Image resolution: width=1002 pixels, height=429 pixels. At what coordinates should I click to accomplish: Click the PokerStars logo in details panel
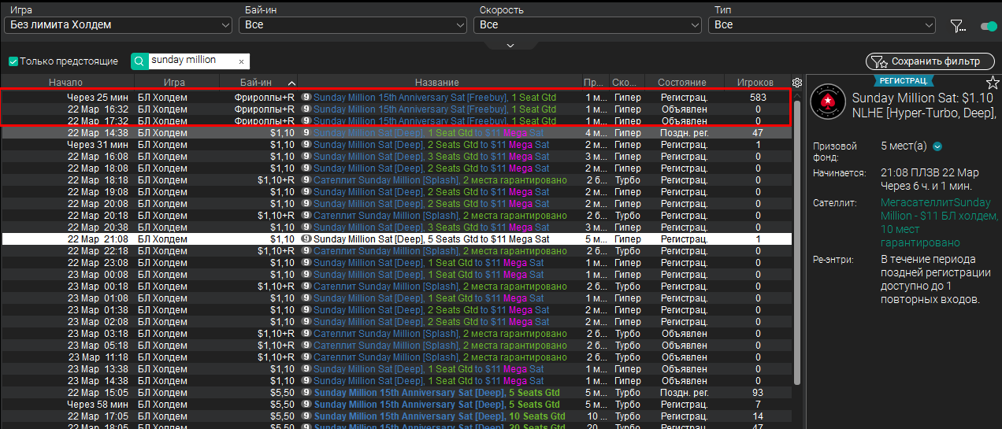pos(828,101)
